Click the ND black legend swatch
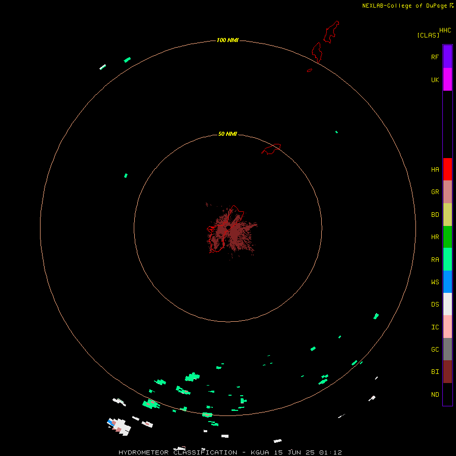 coord(447,394)
